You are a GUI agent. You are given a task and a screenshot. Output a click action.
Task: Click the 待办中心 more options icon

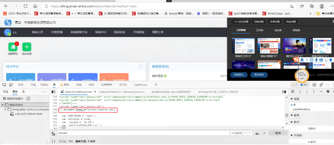click(141, 66)
